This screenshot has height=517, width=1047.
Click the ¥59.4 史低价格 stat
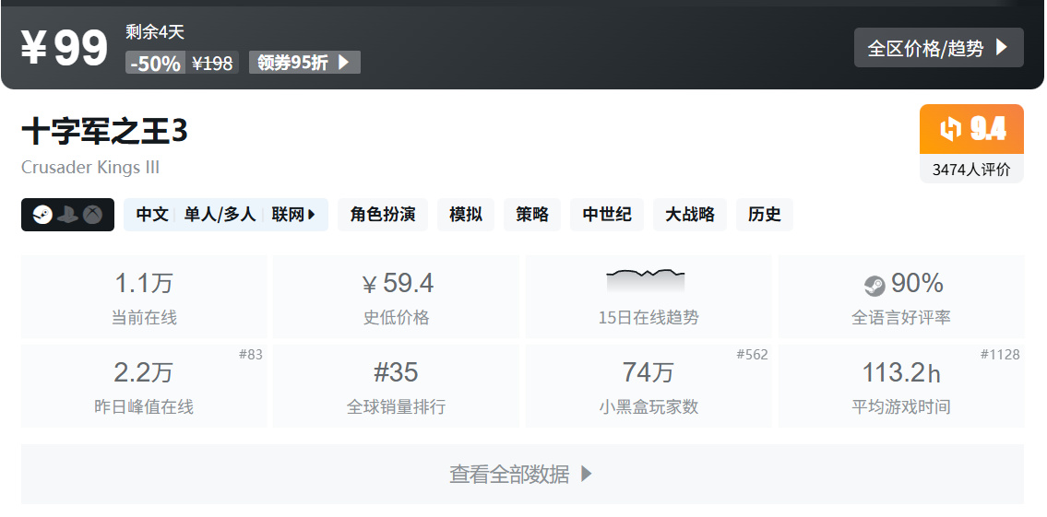tap(396, 297)
